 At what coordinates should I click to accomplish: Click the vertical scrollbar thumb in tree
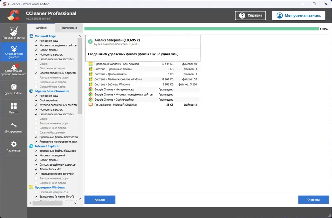pos(80,76)
